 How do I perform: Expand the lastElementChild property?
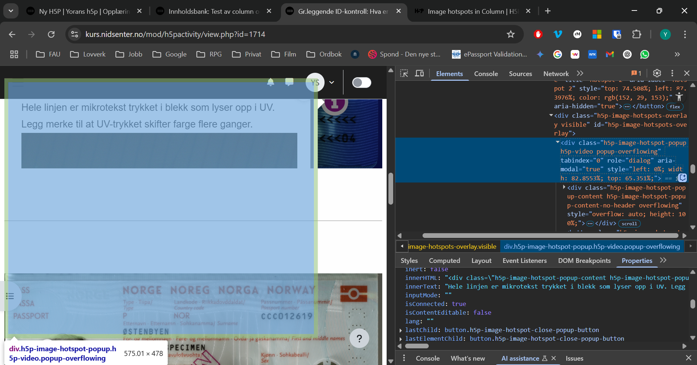tap(400, 339)
